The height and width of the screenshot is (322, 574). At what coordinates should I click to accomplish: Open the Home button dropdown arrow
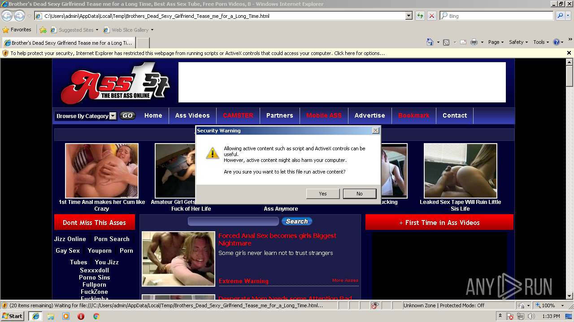(438, 42)
